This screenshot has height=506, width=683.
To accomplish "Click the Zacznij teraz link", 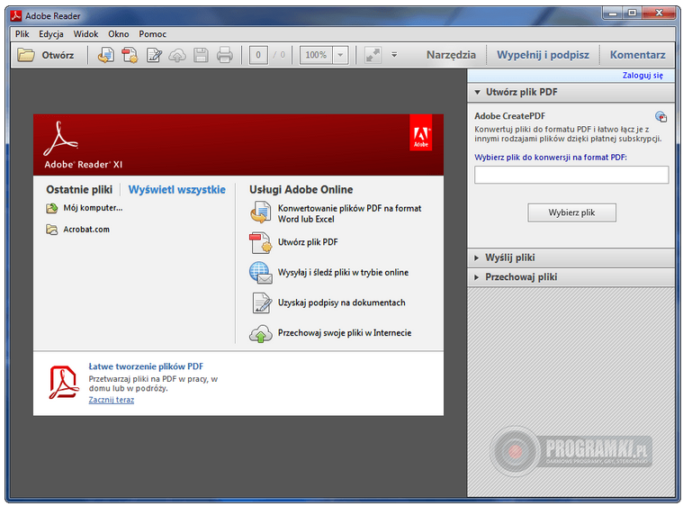I will (x=112, y=400).
